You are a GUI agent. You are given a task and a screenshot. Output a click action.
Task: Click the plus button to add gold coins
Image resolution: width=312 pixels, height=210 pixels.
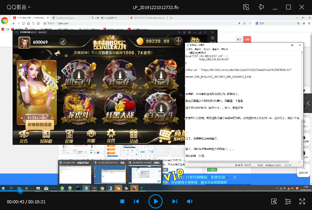(x=178, y=41)
